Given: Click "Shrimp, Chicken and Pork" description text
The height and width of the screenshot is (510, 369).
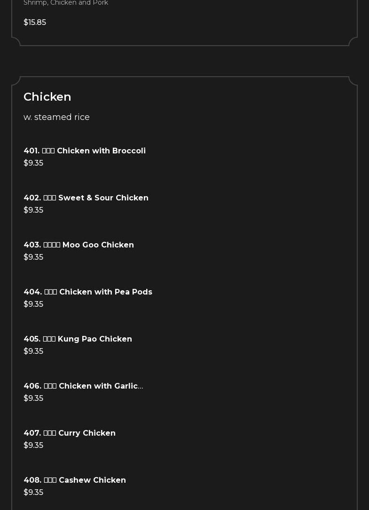Looking at the screenshot, I should (66, 3).
